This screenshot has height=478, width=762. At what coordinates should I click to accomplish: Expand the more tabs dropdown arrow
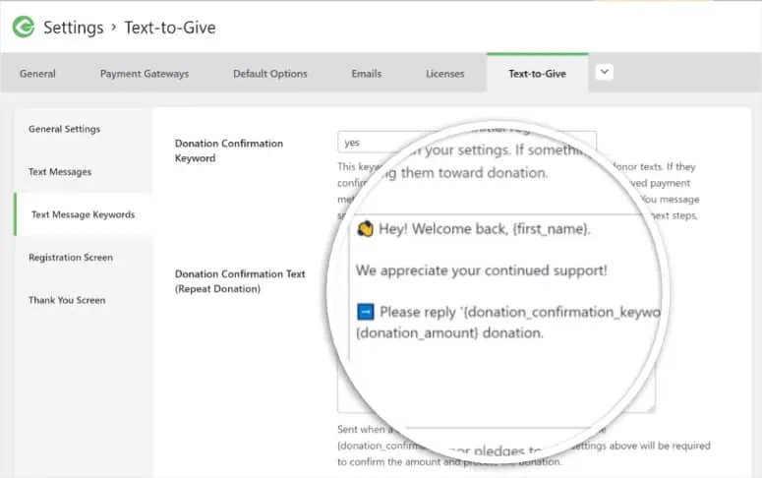coord(604,73)
